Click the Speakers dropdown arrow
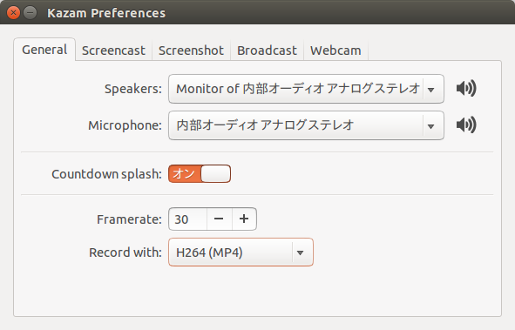 [431, 90]
